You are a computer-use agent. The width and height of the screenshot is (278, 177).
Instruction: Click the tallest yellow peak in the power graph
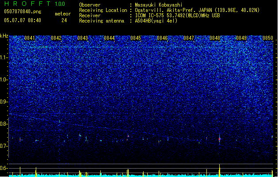[x=220, y=169]
